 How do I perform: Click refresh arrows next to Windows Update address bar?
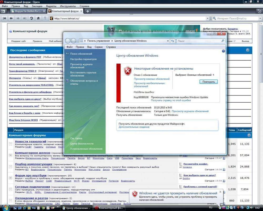point(173,41)
